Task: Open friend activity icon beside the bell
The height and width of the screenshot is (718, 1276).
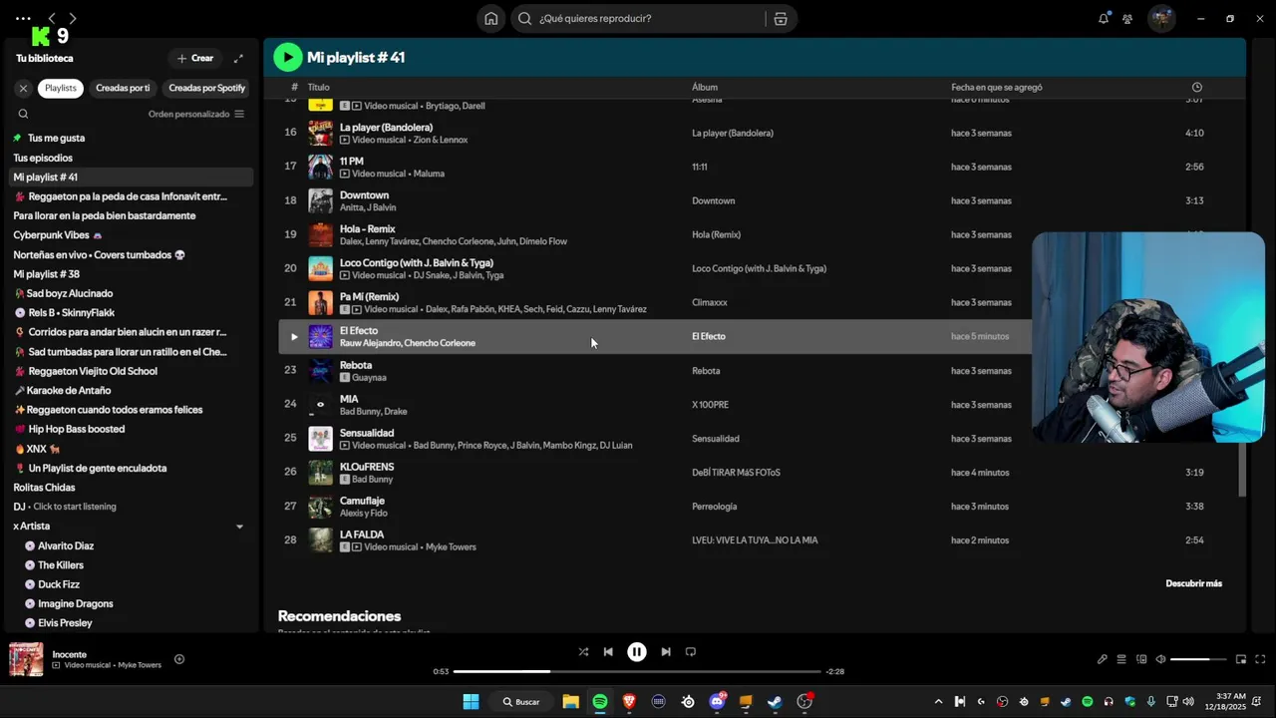Action: coord(1127,18)
